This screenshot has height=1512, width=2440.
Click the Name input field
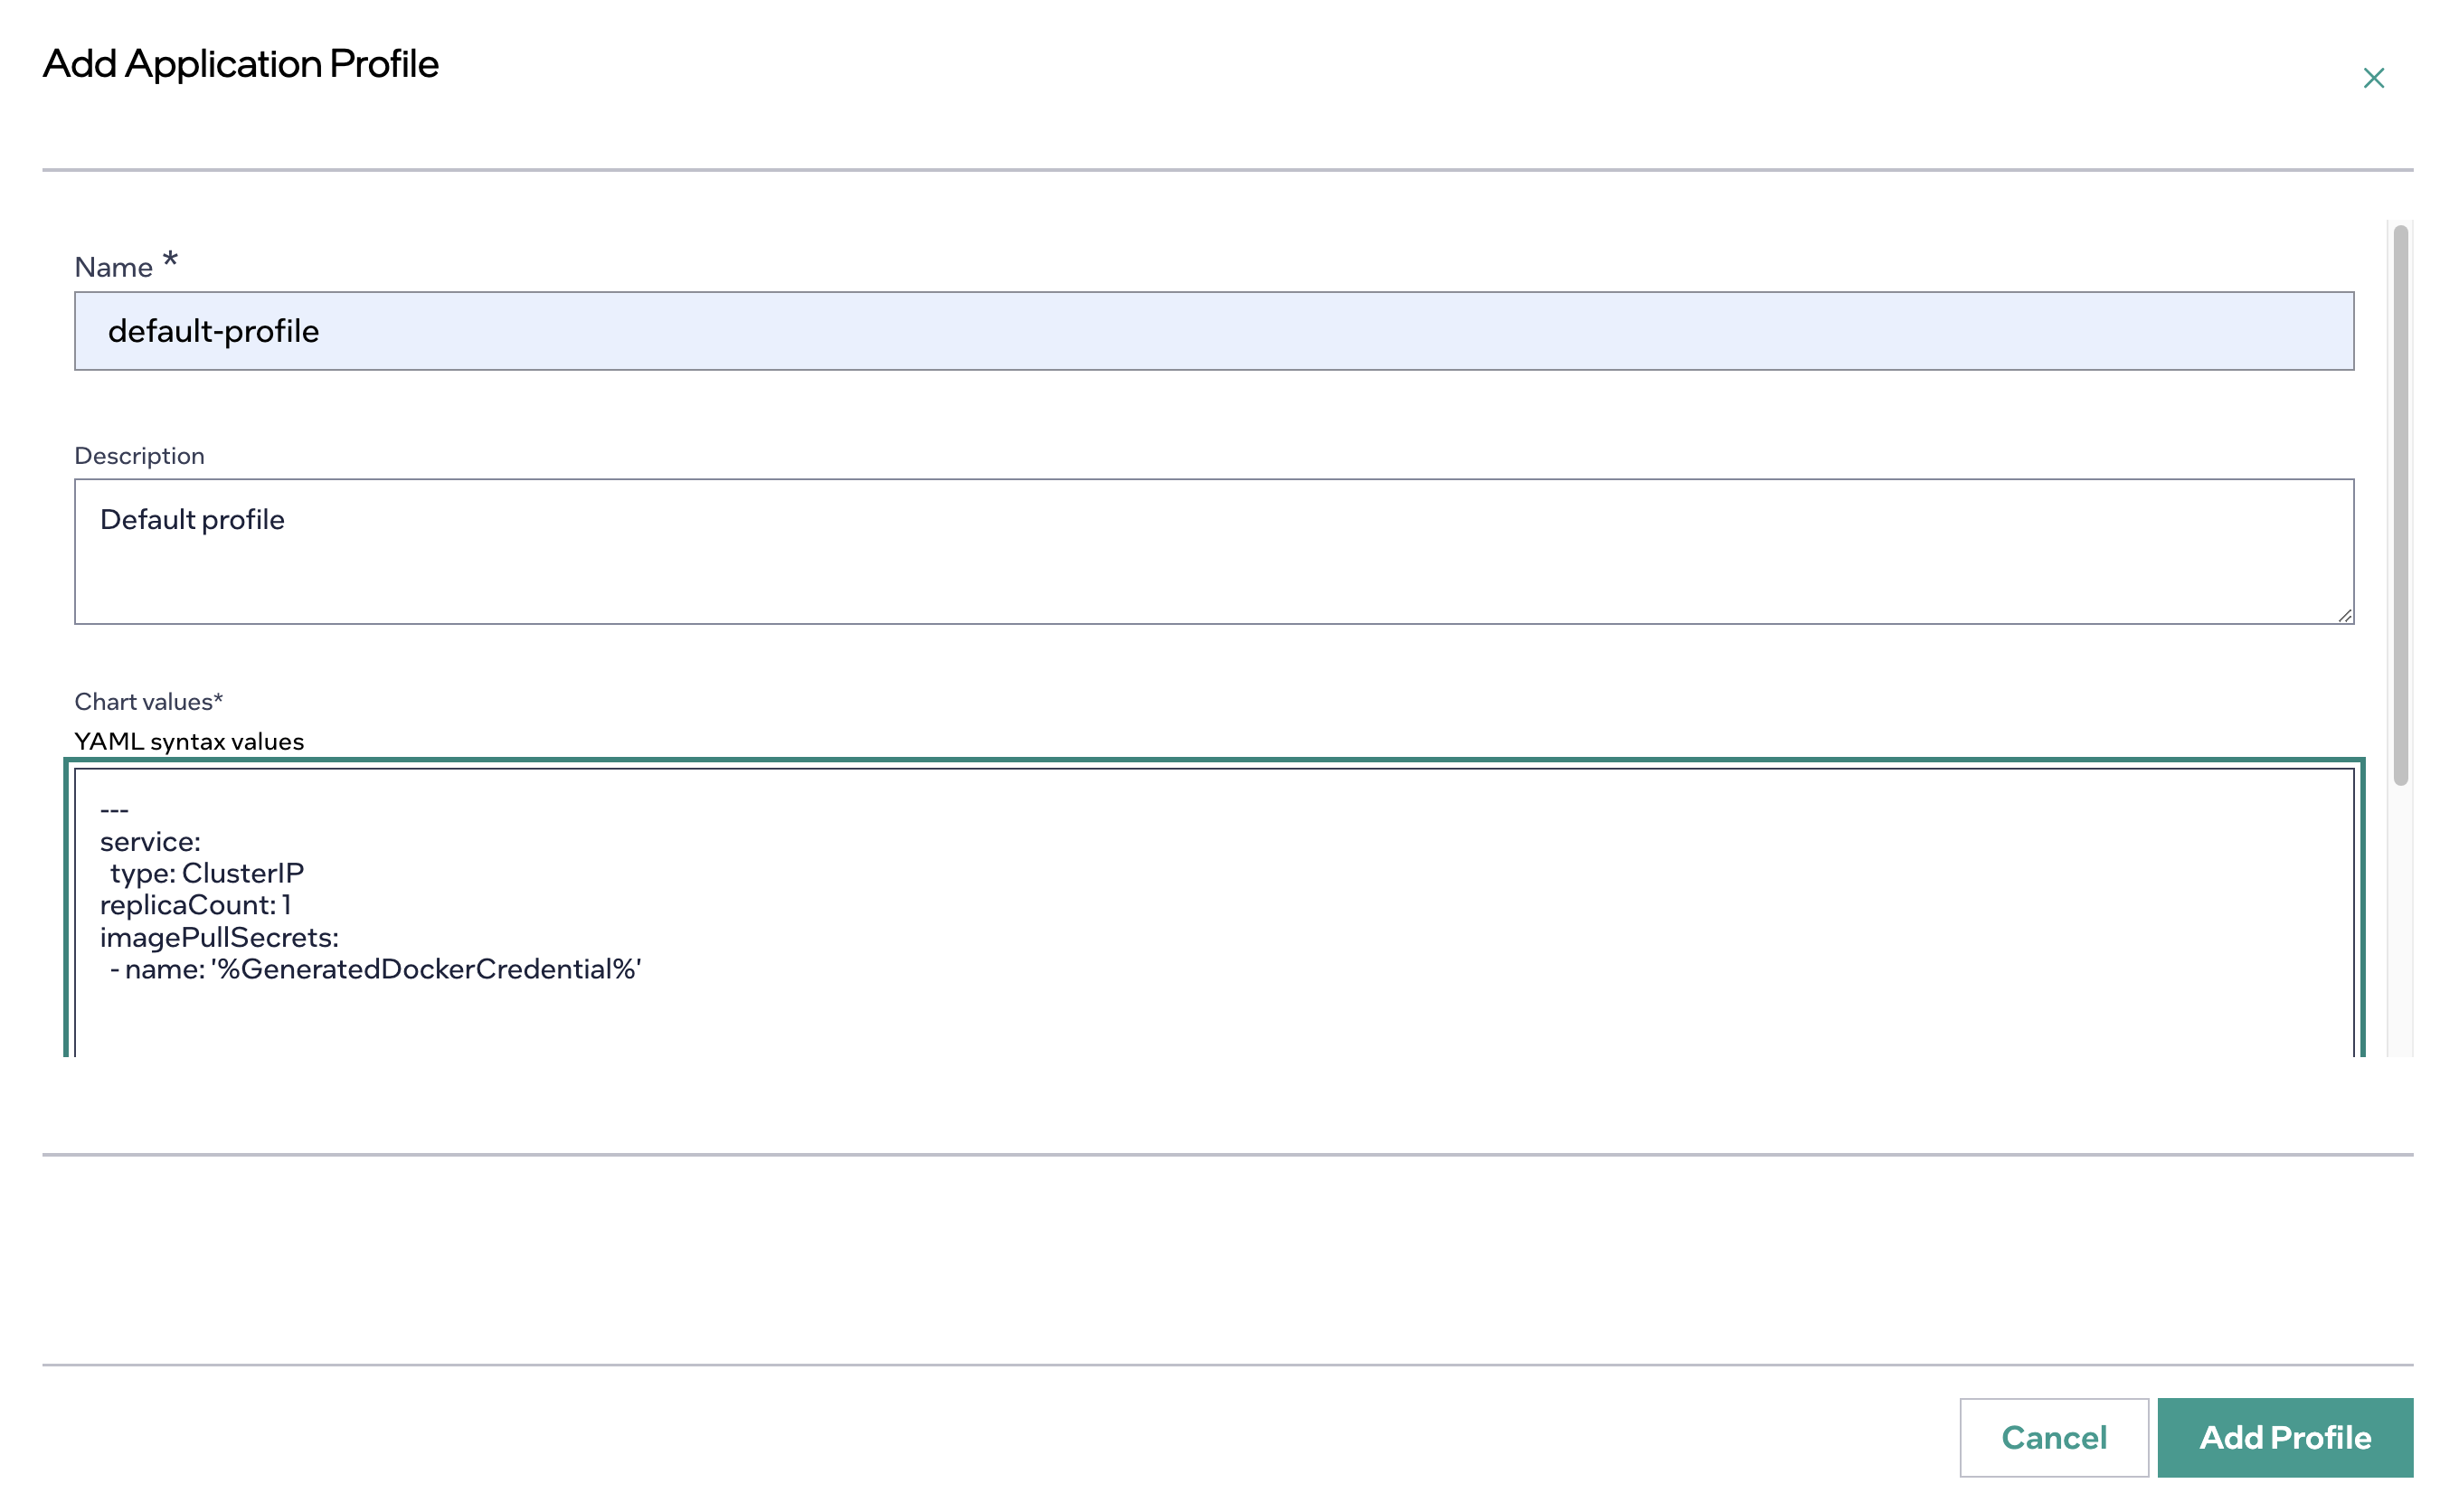pyautogui.click(x=1213, y=331)
